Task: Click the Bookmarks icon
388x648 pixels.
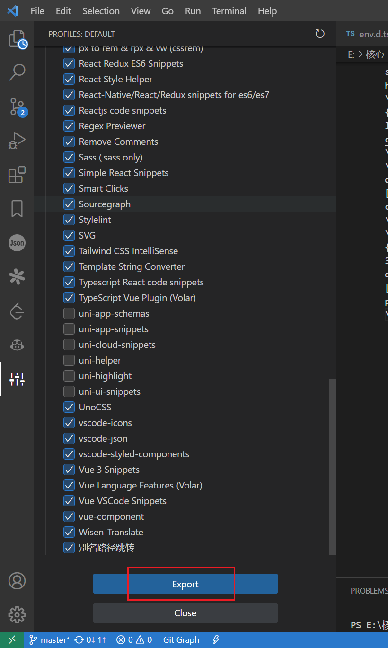Action: coord(17,209)
